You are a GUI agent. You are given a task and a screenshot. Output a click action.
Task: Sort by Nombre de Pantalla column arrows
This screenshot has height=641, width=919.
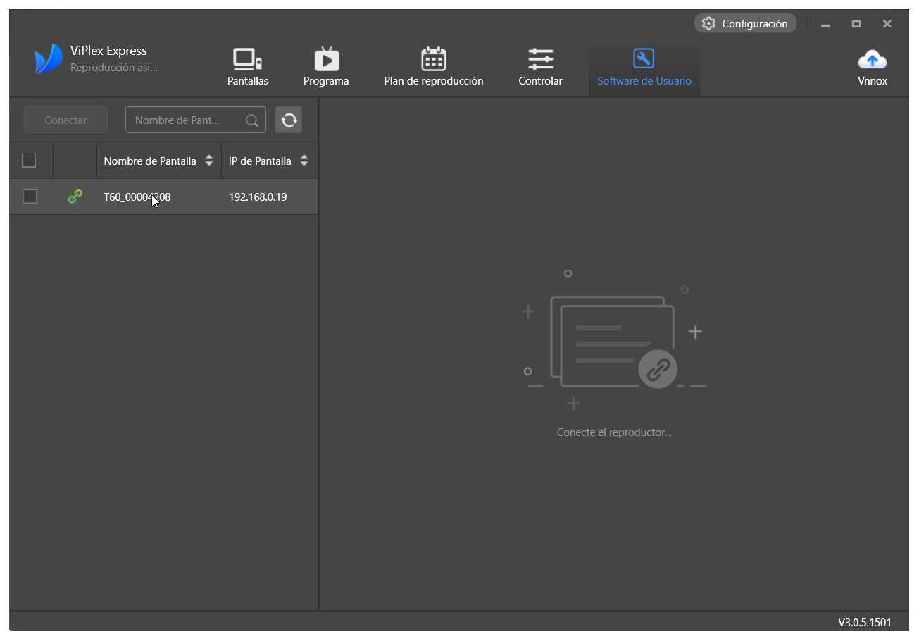[x=209, y=161]
